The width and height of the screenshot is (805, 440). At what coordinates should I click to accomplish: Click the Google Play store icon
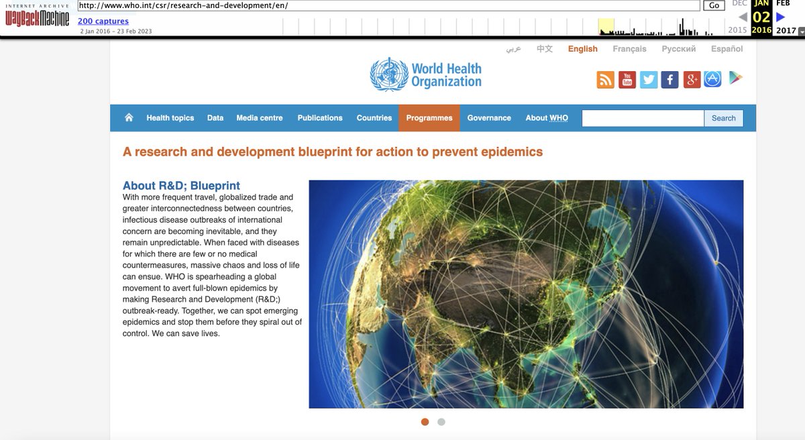[x=735, y=78]
